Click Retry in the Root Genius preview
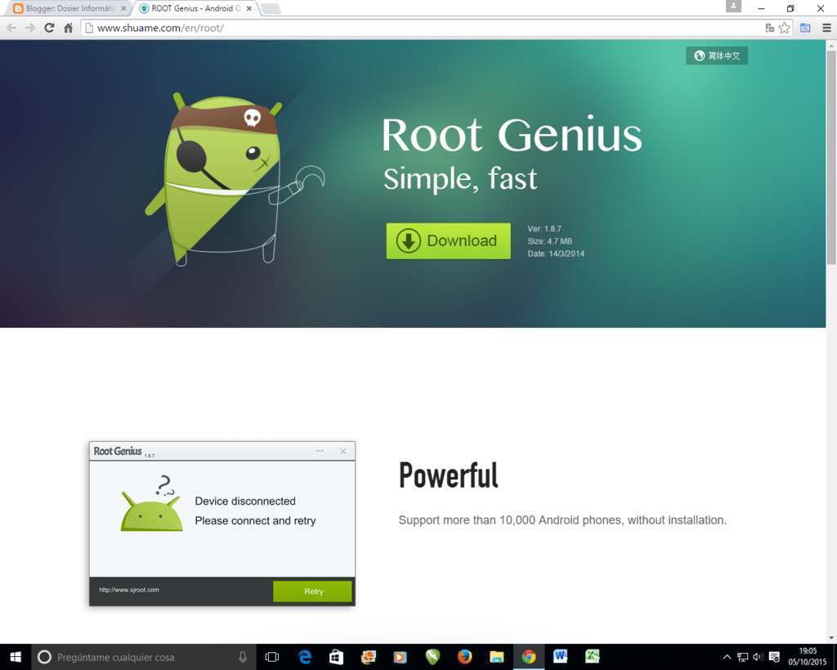Viewport: 837px width, 670px height. (x=313, y=591)
